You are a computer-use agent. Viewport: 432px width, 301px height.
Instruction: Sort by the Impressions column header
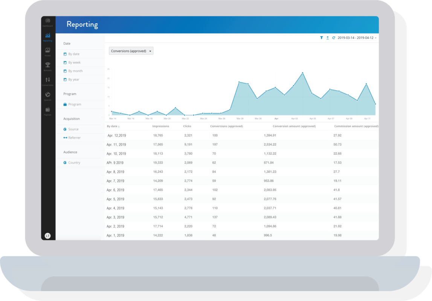(x=160, y=126)
